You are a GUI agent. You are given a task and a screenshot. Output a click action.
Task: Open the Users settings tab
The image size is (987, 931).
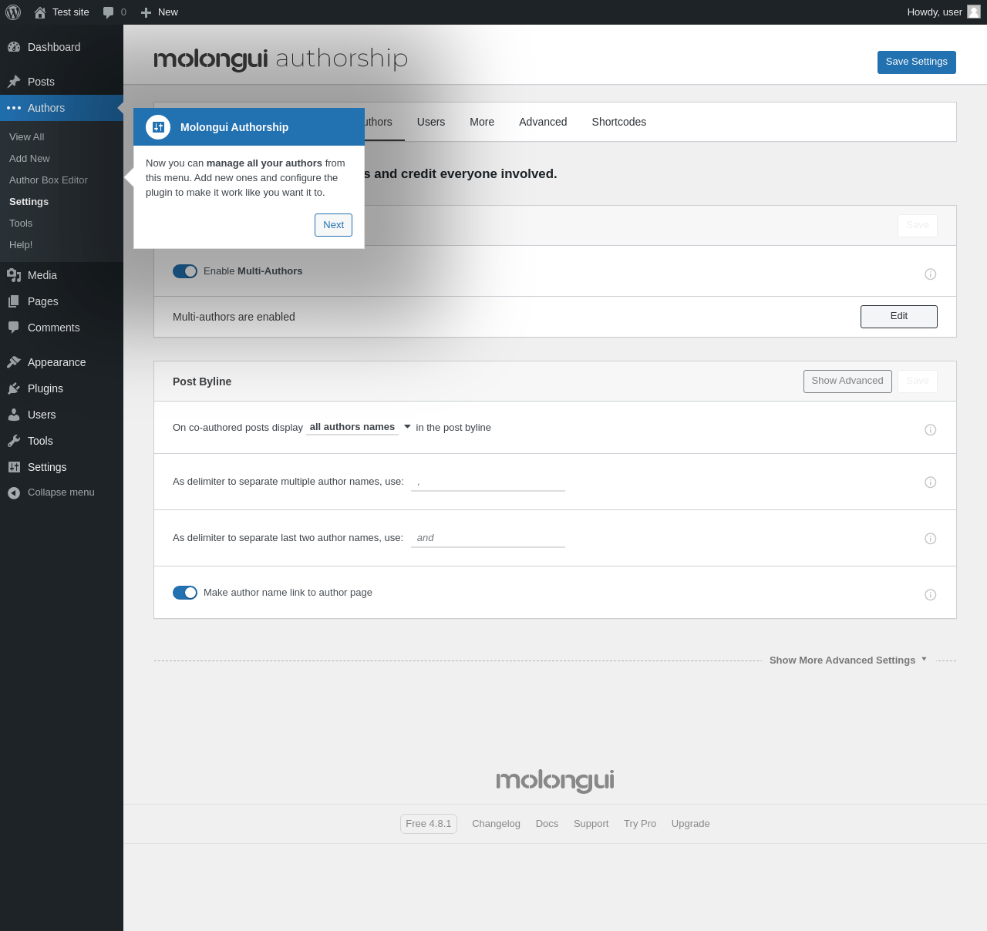coord(431,122)
